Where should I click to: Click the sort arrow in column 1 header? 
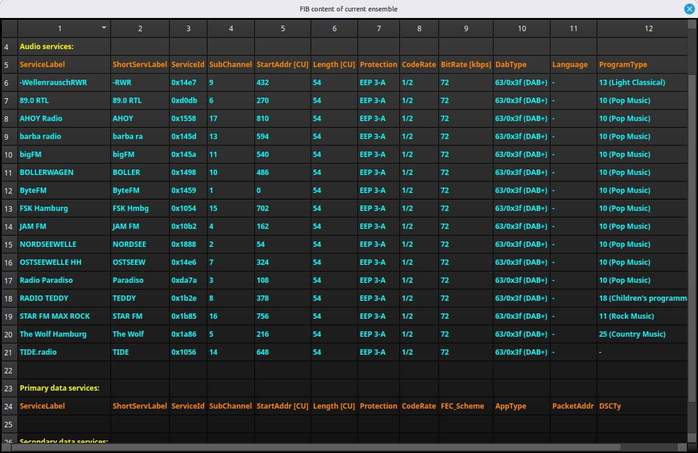(x=104, y=28)
